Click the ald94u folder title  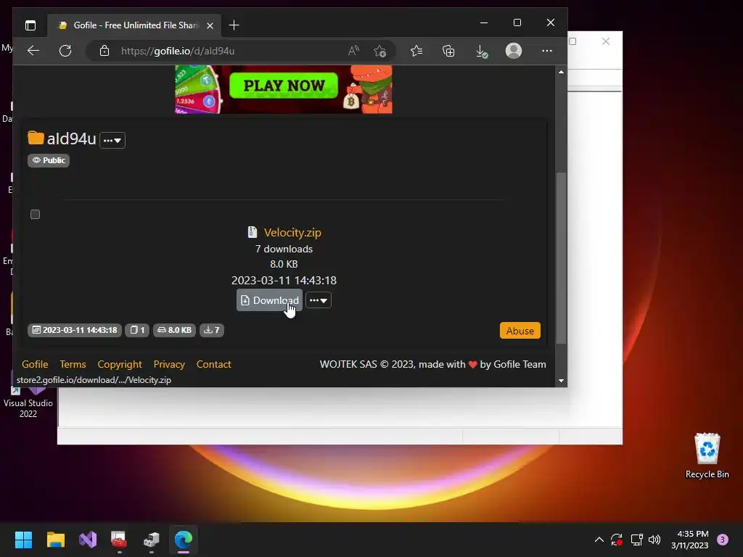pos(71,139)
